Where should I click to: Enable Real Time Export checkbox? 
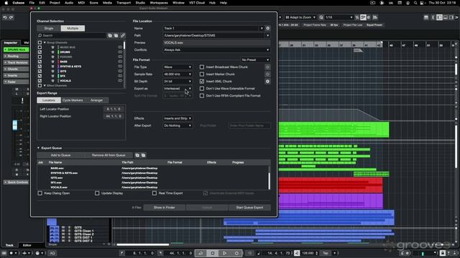[155, 193]
